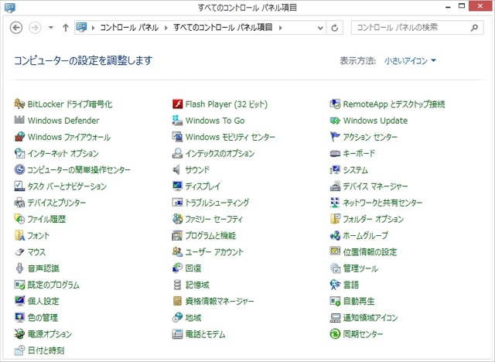Screen dimensions: 495x362
Task: Open インデックスのオプション link
Action: (x=220, y=153)
